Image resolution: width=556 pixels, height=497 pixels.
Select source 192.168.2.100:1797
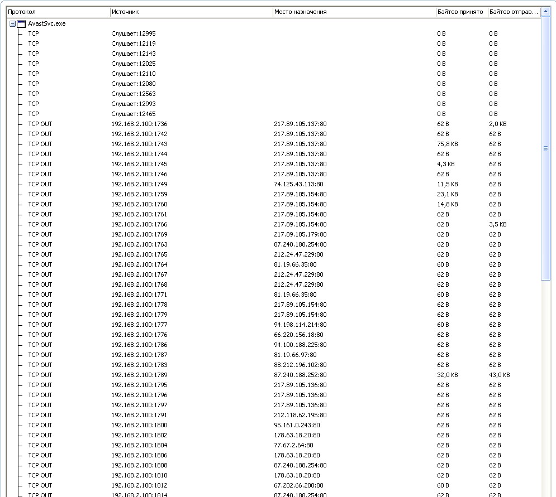click(139, 405)
